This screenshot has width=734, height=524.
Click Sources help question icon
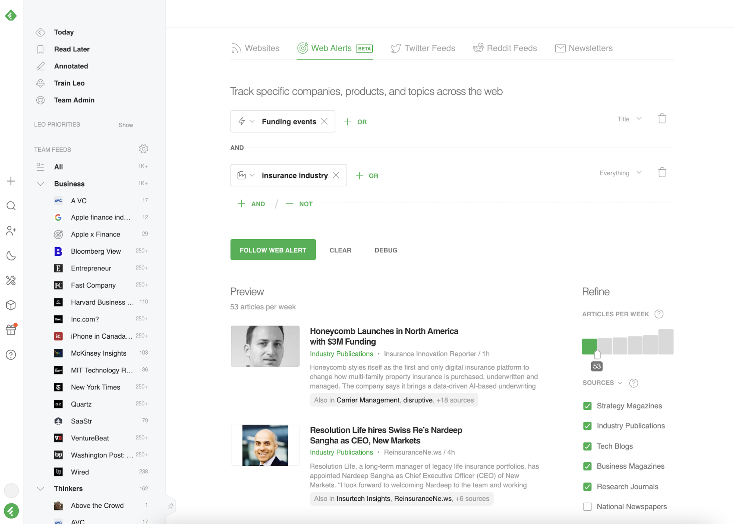[634, 383]
